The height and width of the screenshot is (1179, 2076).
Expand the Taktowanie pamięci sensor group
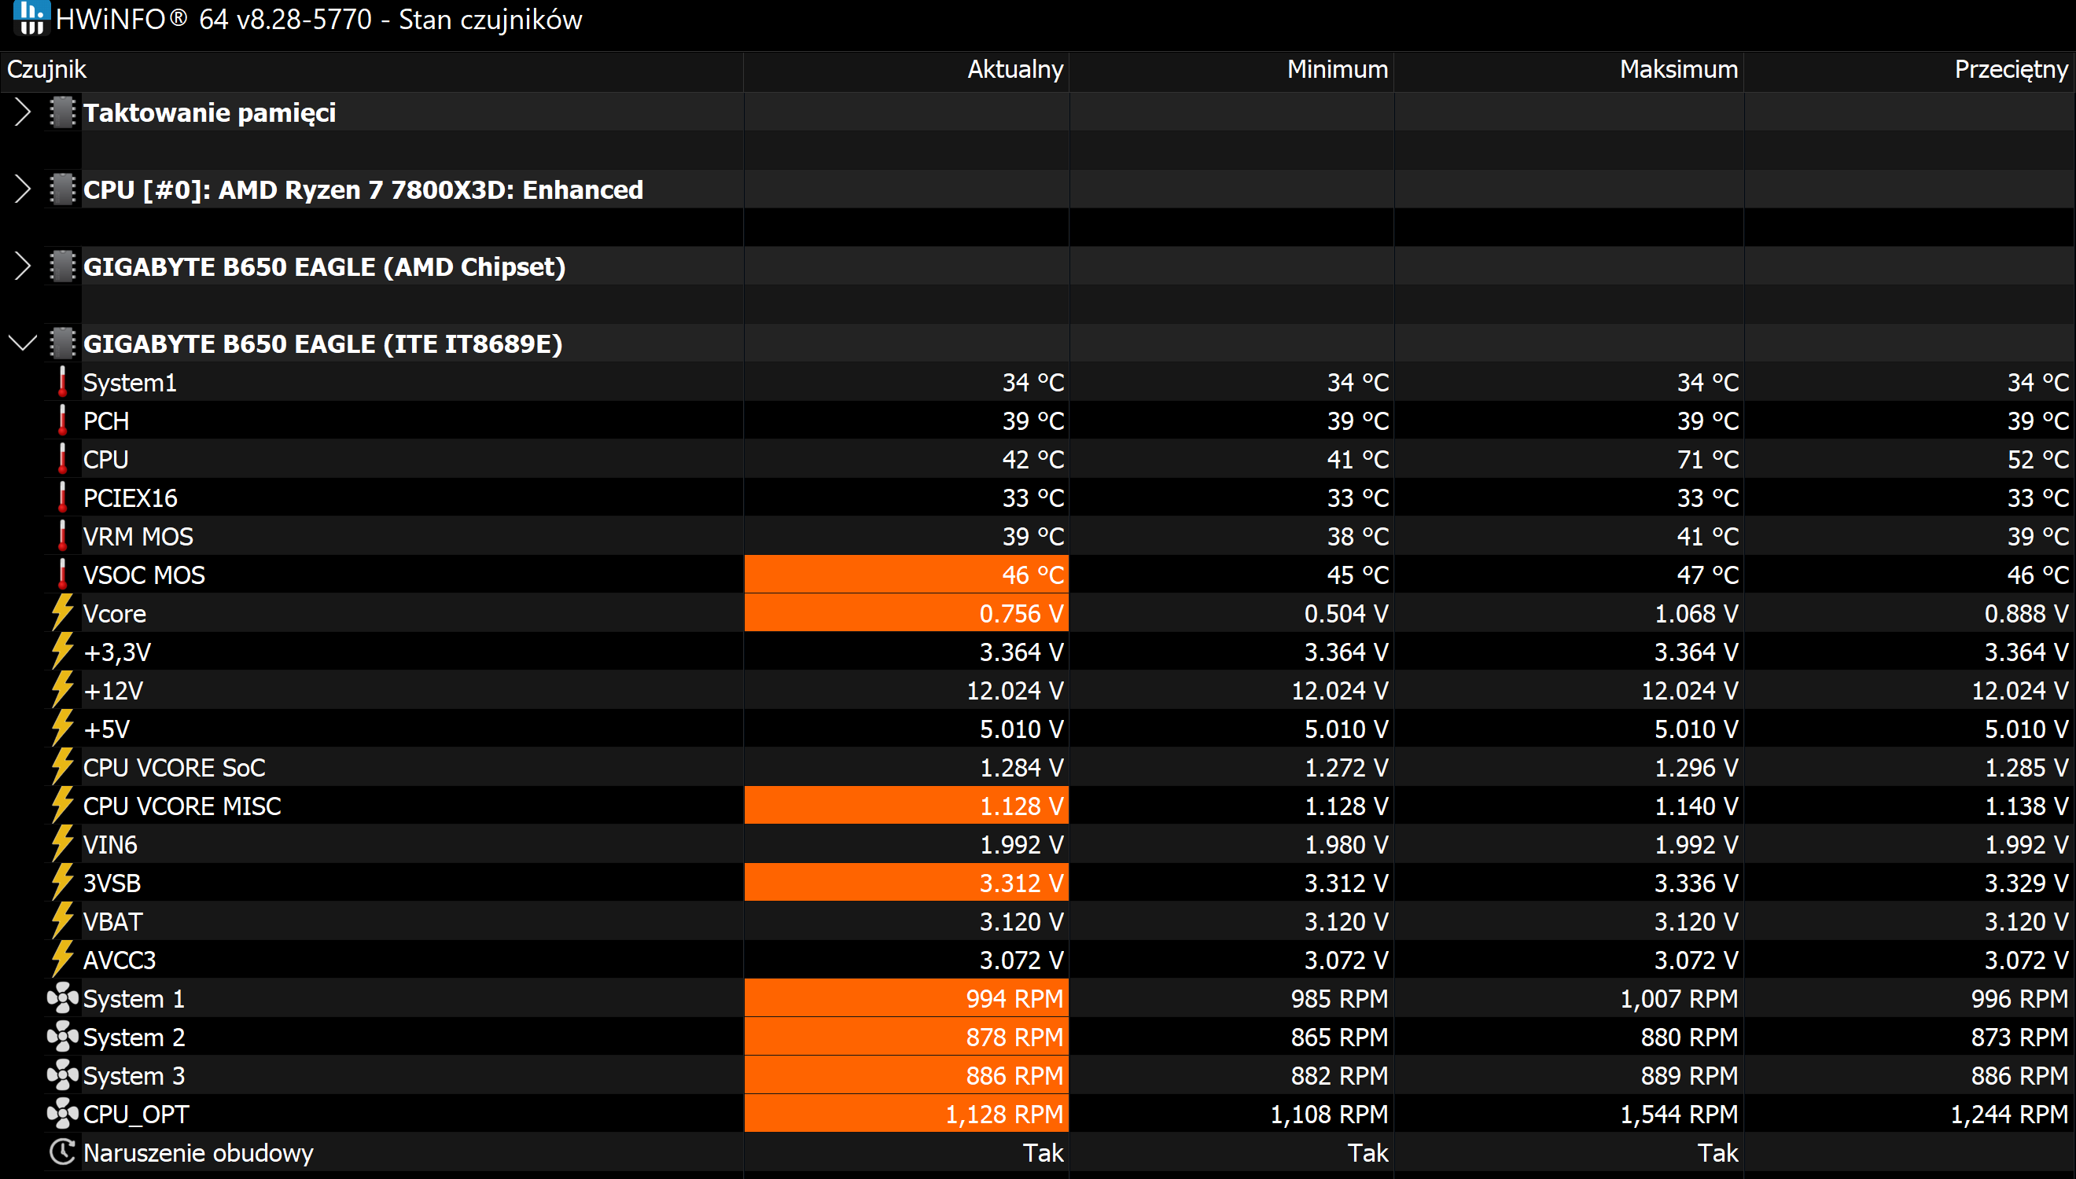pyautogui.click(x=23, y=112)
